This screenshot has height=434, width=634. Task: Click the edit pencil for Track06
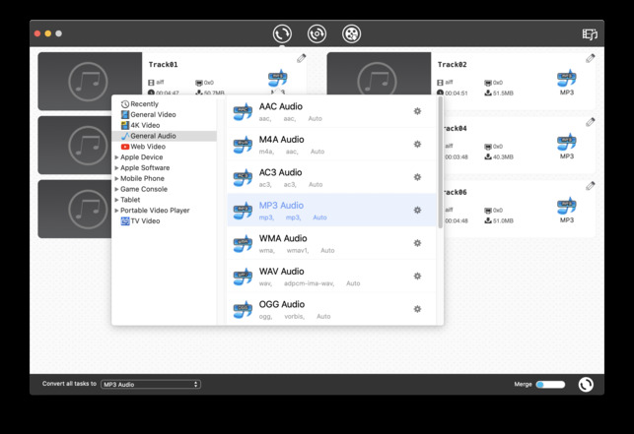click(x=591, y=186)
